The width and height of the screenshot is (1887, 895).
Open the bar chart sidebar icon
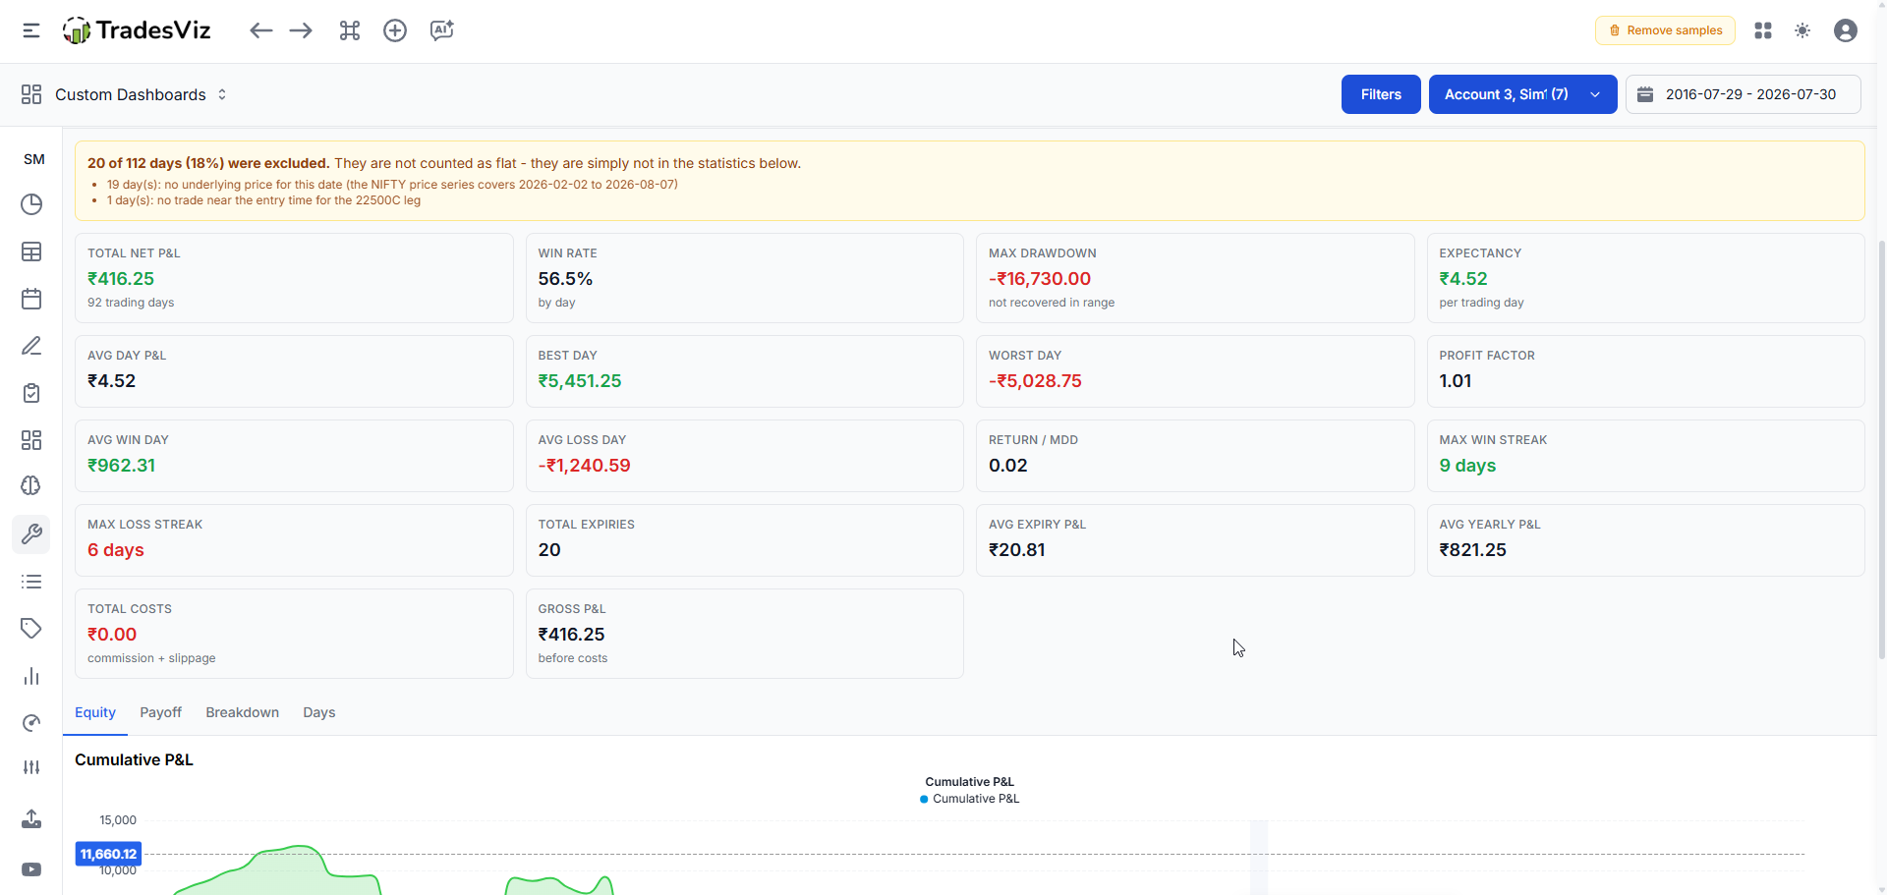coord(31,676)
